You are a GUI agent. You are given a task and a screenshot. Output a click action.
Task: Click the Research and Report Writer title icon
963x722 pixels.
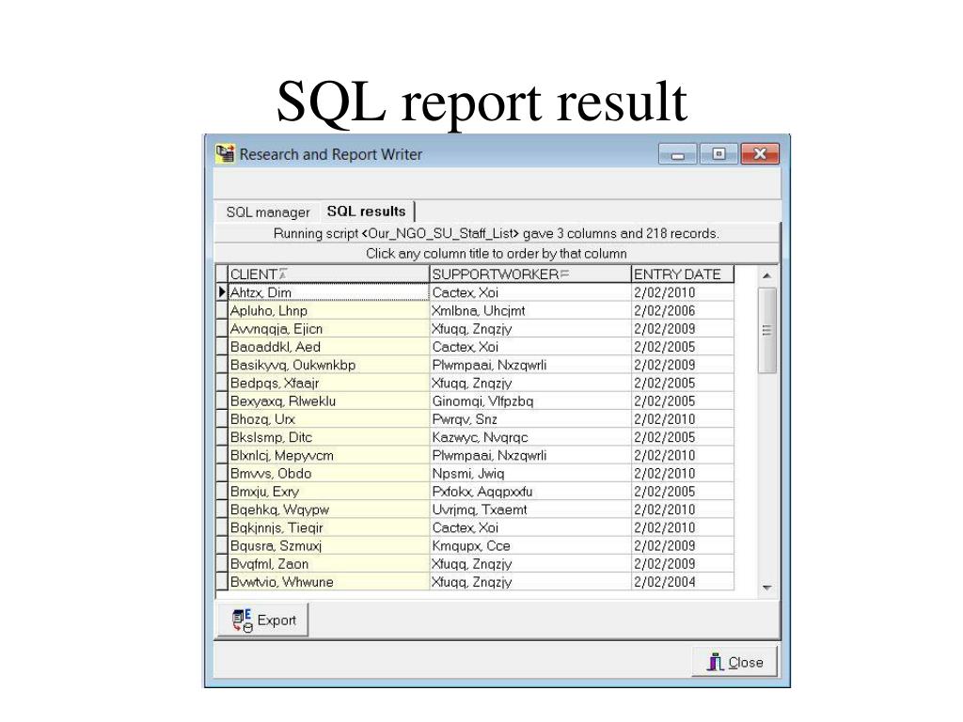pos(225,153)
